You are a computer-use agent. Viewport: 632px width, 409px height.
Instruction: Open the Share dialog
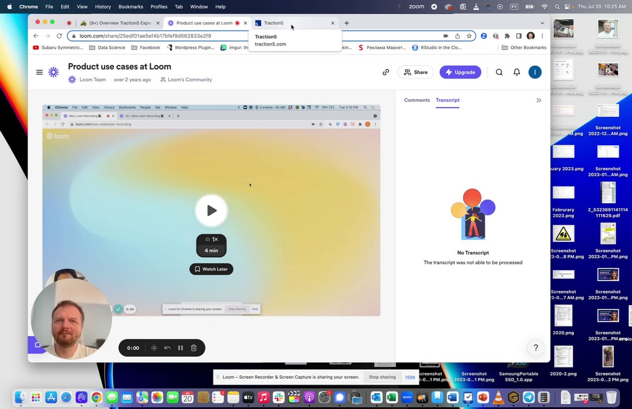pos(415,72)
